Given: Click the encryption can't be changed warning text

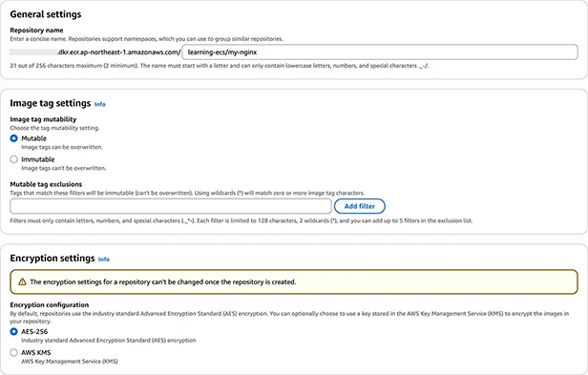Looking at the screenshot, I should (x=162, y=282).
